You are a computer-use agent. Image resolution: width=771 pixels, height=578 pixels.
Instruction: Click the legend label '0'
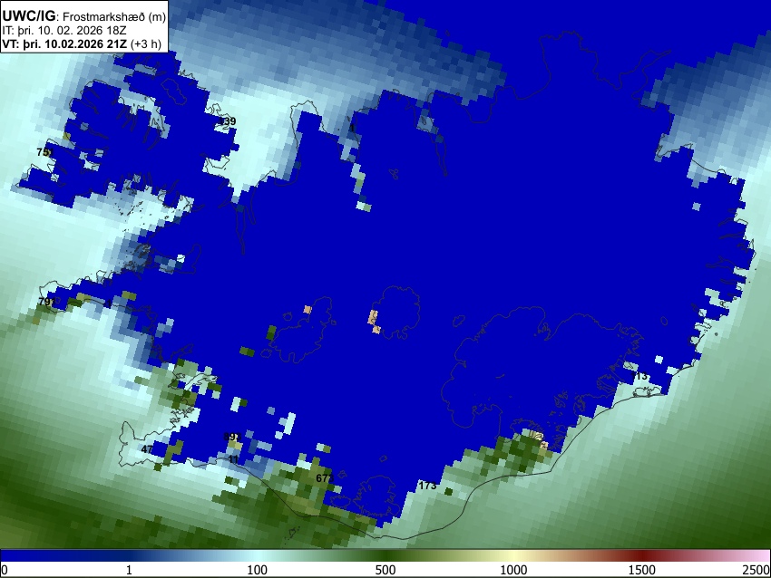tap(5, 570)
